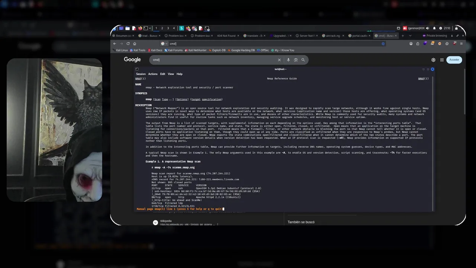Switch to the "Upgraded" browser tab

pyautogui.click(x=280, y=36)
